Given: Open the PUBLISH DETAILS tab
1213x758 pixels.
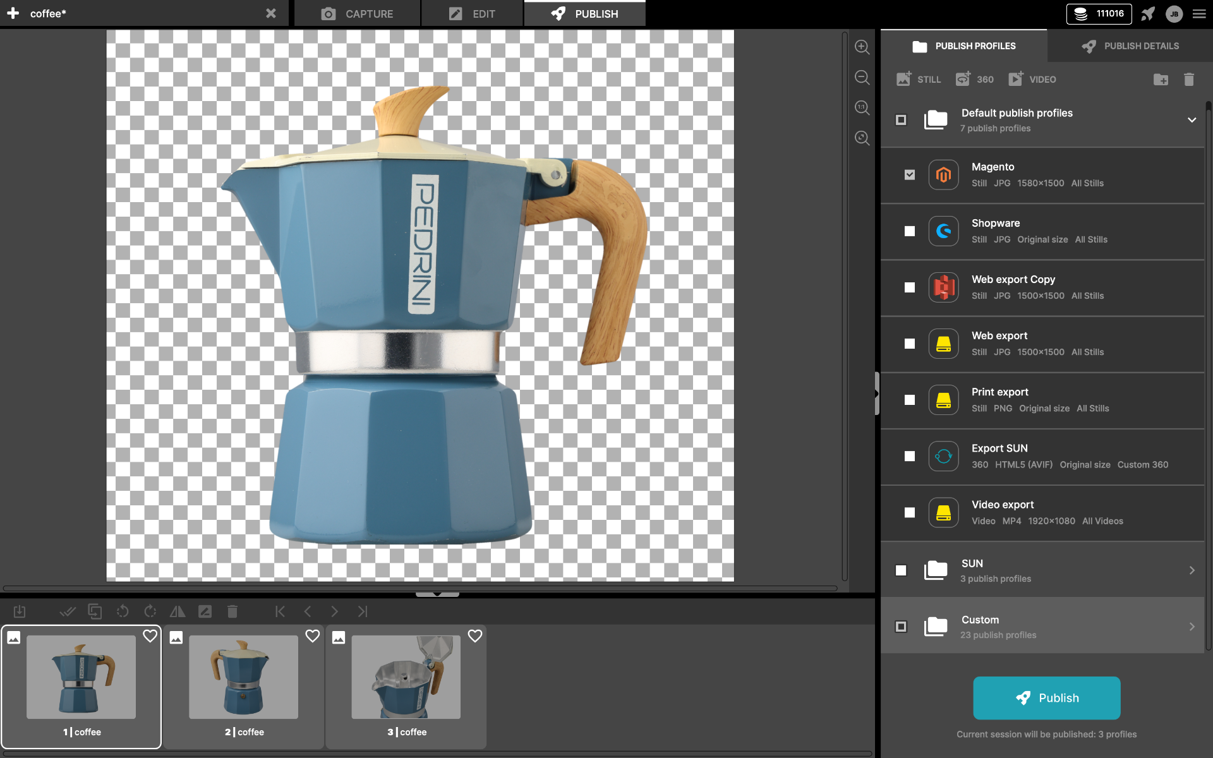Looking at the screenshot, I should point(1130,46).
